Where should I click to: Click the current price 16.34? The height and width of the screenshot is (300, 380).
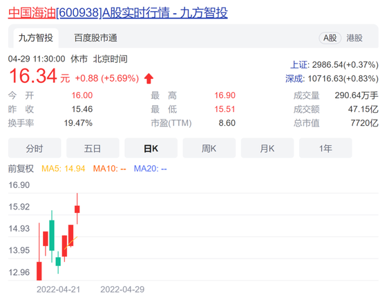(33, 76)
